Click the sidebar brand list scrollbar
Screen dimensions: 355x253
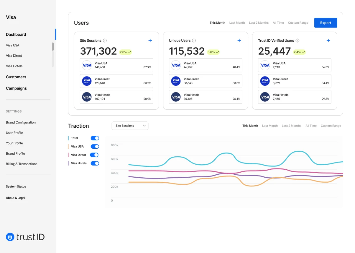coord(53,46)
